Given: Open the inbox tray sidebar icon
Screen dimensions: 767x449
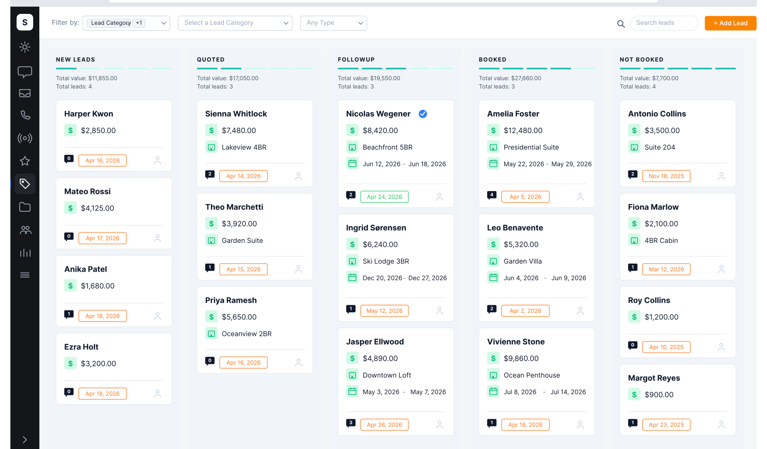Looking at the screenshot, I should point(25,93).
